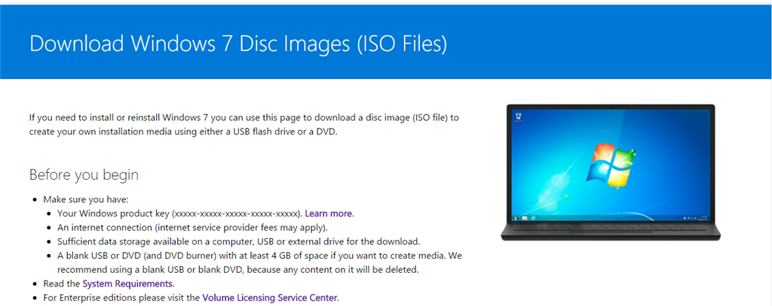The width and height of the screenshot is (772, 306).
Task: Click the folder icon on pictured taskbar
Action: 525,218
